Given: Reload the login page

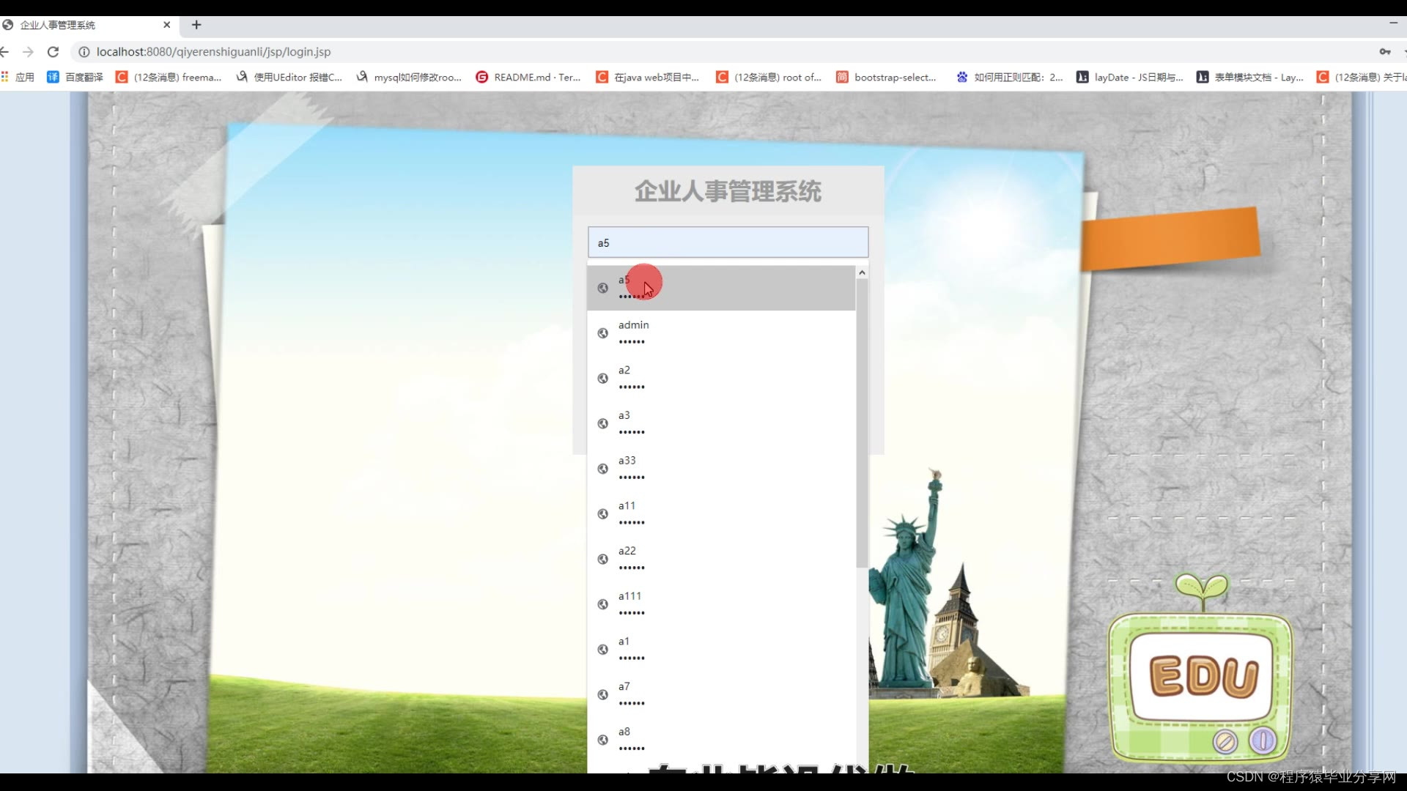Looking at the screenshot, I should pyautogui.click(x=53, y=52).
